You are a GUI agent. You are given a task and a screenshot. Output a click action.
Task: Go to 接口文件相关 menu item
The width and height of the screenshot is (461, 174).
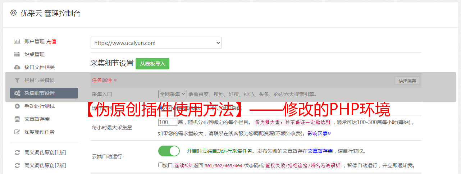(x=40, y=67)
